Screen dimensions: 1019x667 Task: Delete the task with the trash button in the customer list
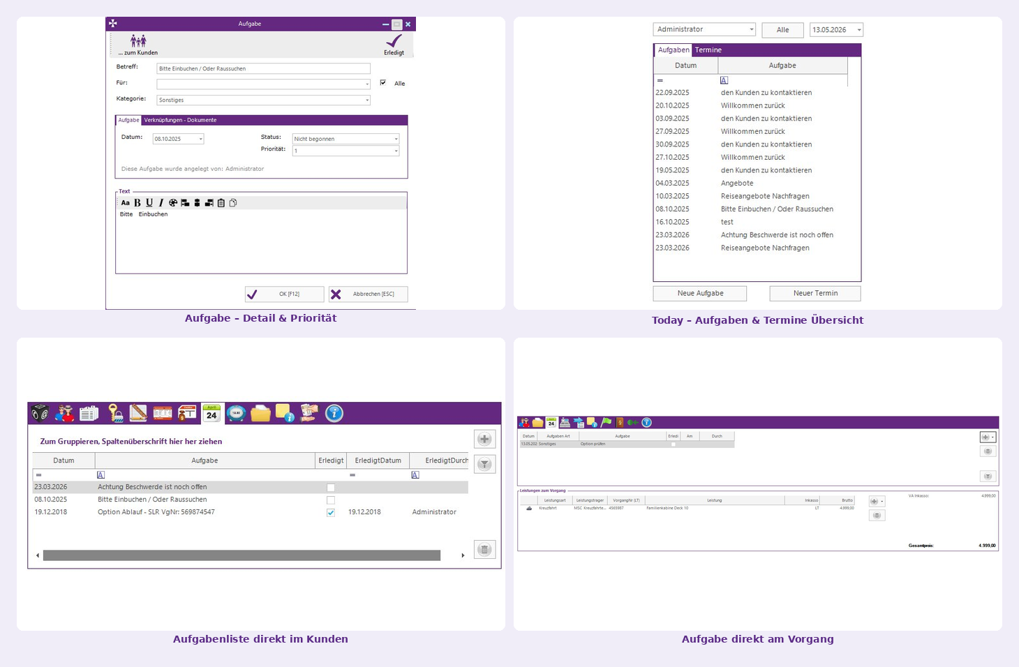484,549
